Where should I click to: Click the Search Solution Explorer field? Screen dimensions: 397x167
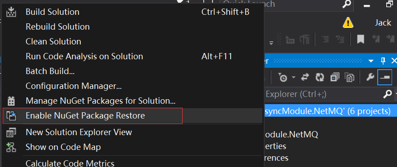click(x=324, y=95)
